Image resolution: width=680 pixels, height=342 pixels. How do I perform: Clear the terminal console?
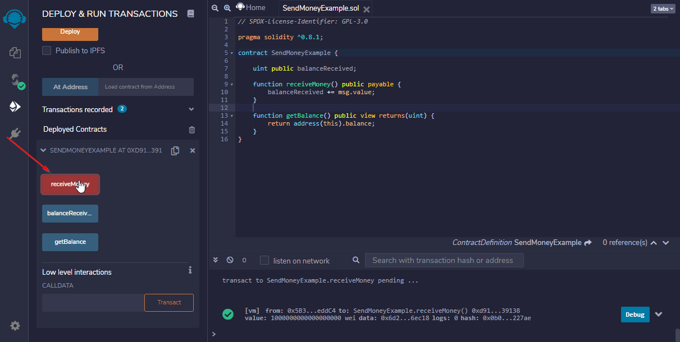(x=230, y=260)
